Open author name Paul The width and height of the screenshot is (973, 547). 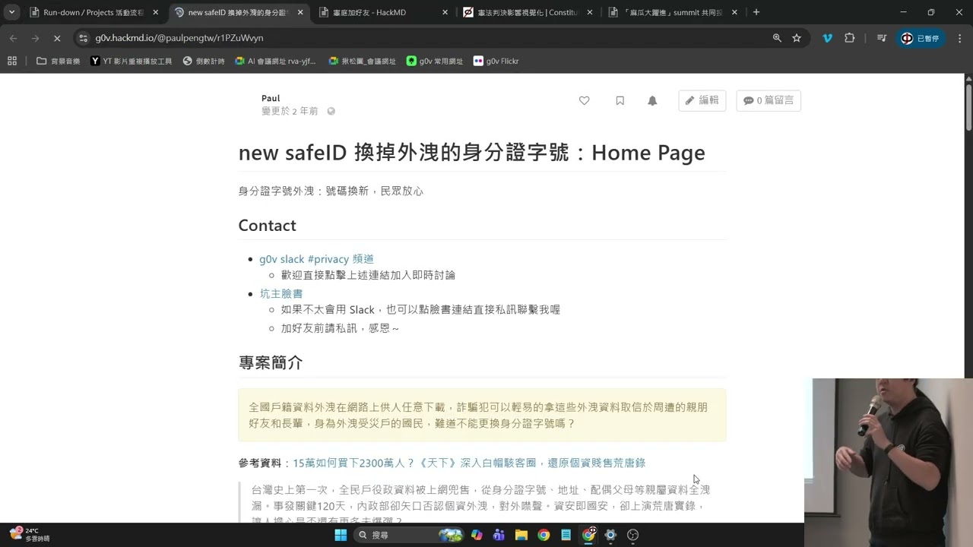click(271, 98)
